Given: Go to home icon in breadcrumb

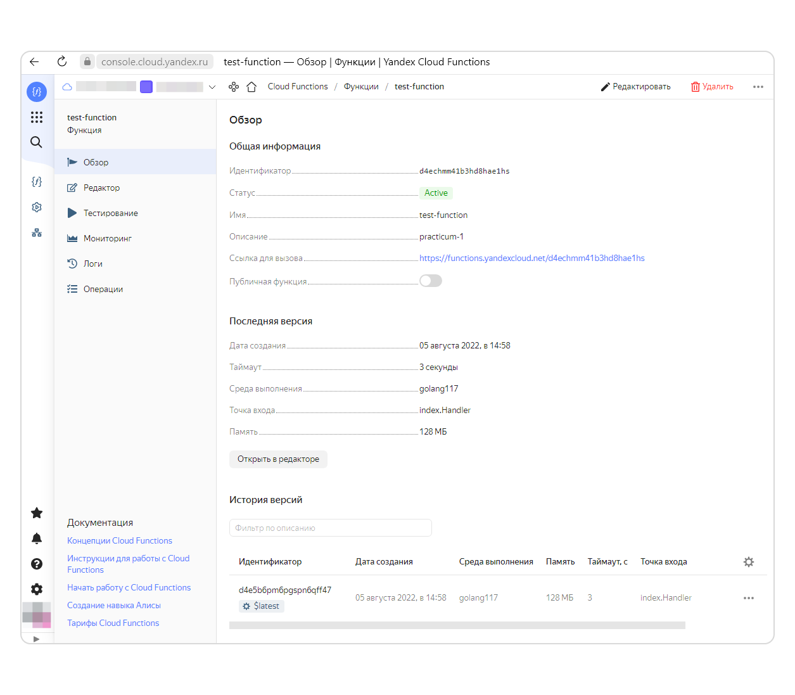Looking at the screenshot, I should [x=251, y=87].
